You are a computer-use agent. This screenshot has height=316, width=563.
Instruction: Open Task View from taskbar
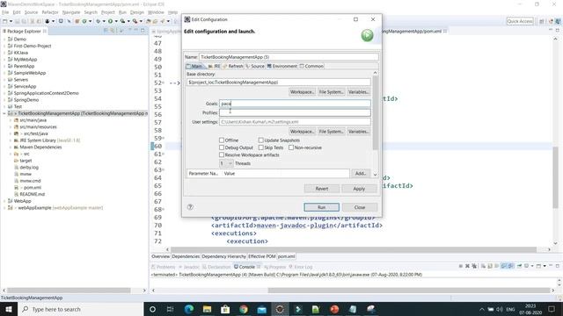coord(170,309)
